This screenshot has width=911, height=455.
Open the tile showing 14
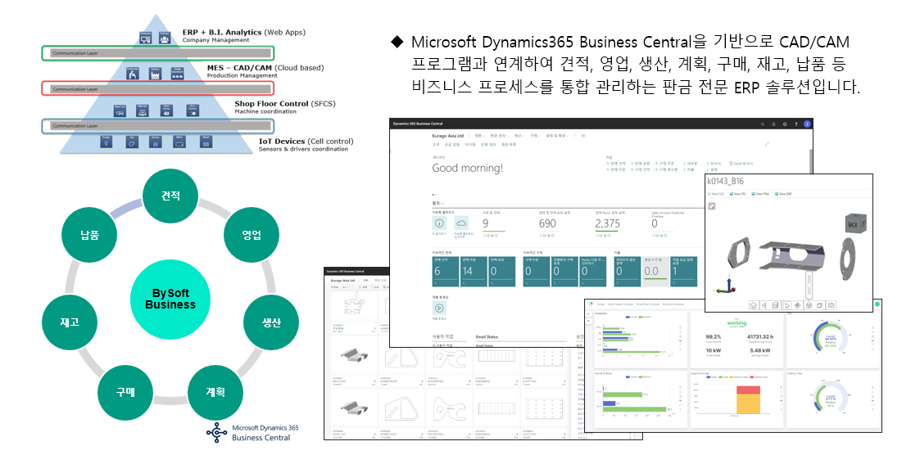coord(474,272)
